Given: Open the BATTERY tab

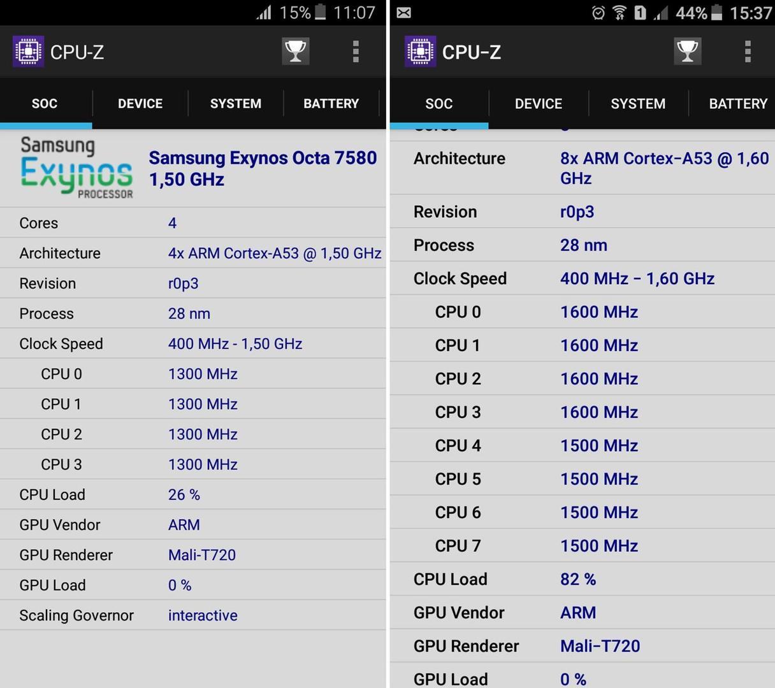Looking at the screenshot, I should [331, 103].
